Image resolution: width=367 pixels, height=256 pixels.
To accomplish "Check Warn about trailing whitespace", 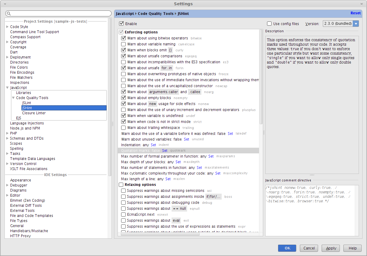I will pos(123,128).
